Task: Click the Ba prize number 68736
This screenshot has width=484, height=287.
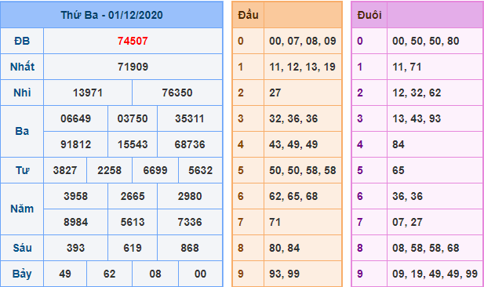Action: click(190, 145)
